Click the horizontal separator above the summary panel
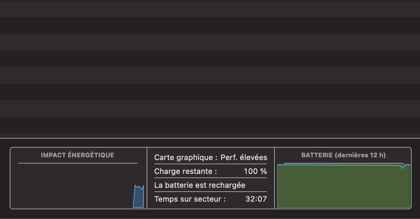This screenshot has height=219, width=420. pos(210,138)
